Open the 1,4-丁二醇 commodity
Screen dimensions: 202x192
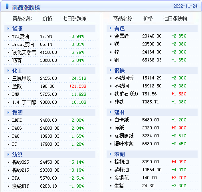click(x=24, y=102)
